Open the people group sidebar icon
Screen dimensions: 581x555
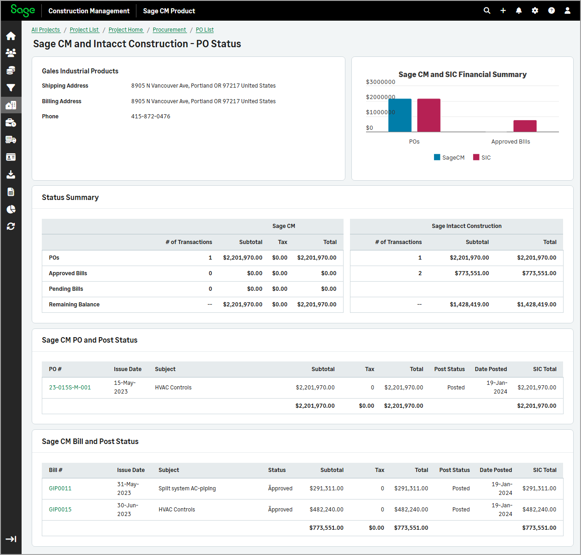[11, 53]
